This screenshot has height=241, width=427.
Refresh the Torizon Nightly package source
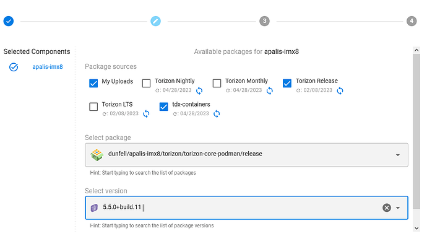click(199, 91)
